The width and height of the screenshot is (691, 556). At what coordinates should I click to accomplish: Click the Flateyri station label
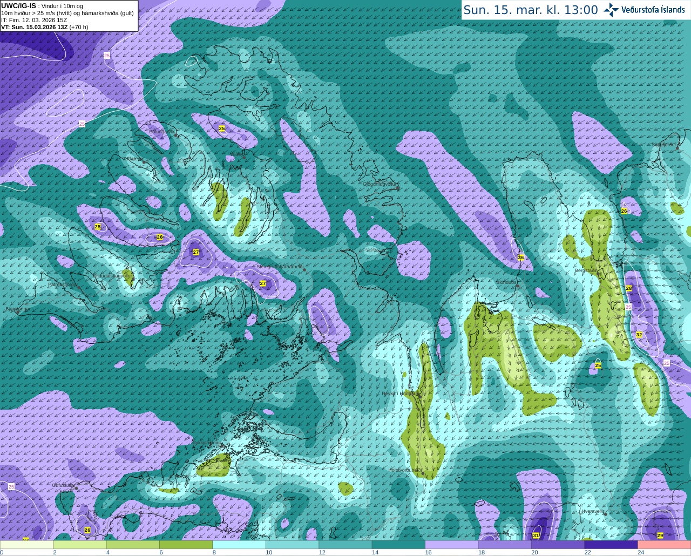(x=134, y=159)
